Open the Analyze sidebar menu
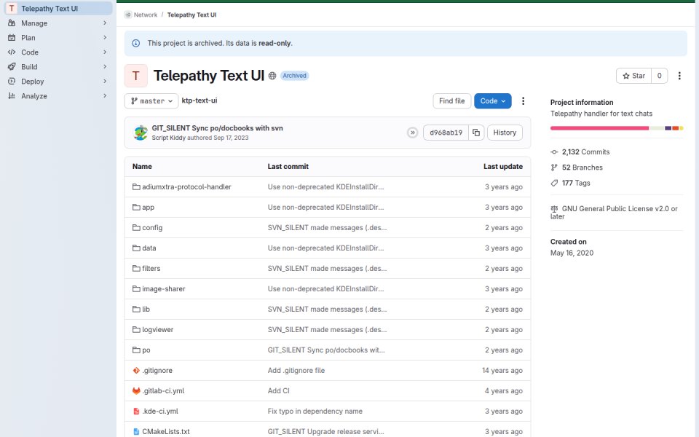The width and height of the screenshot is (699, 437). (58, 96)
